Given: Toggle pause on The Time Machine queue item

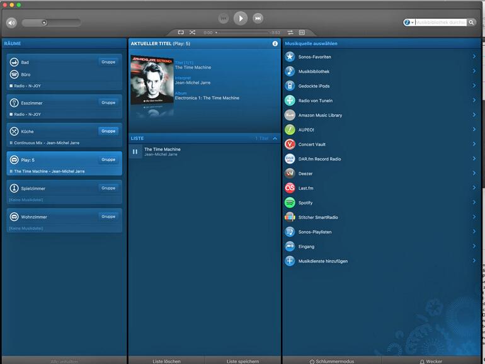Looking at the screenshot, I should coord(135,152).
